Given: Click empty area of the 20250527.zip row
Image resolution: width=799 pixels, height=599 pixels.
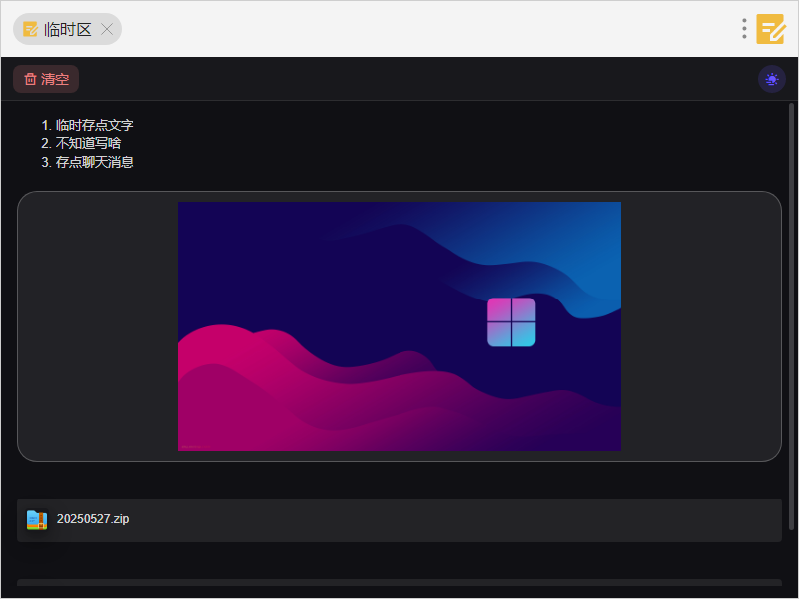Looking at the screenshot, I should point(448,519).
